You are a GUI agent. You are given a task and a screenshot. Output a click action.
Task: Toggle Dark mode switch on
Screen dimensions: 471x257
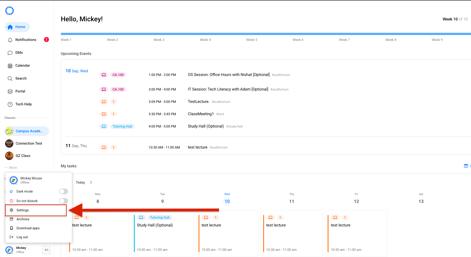(64, 191)
